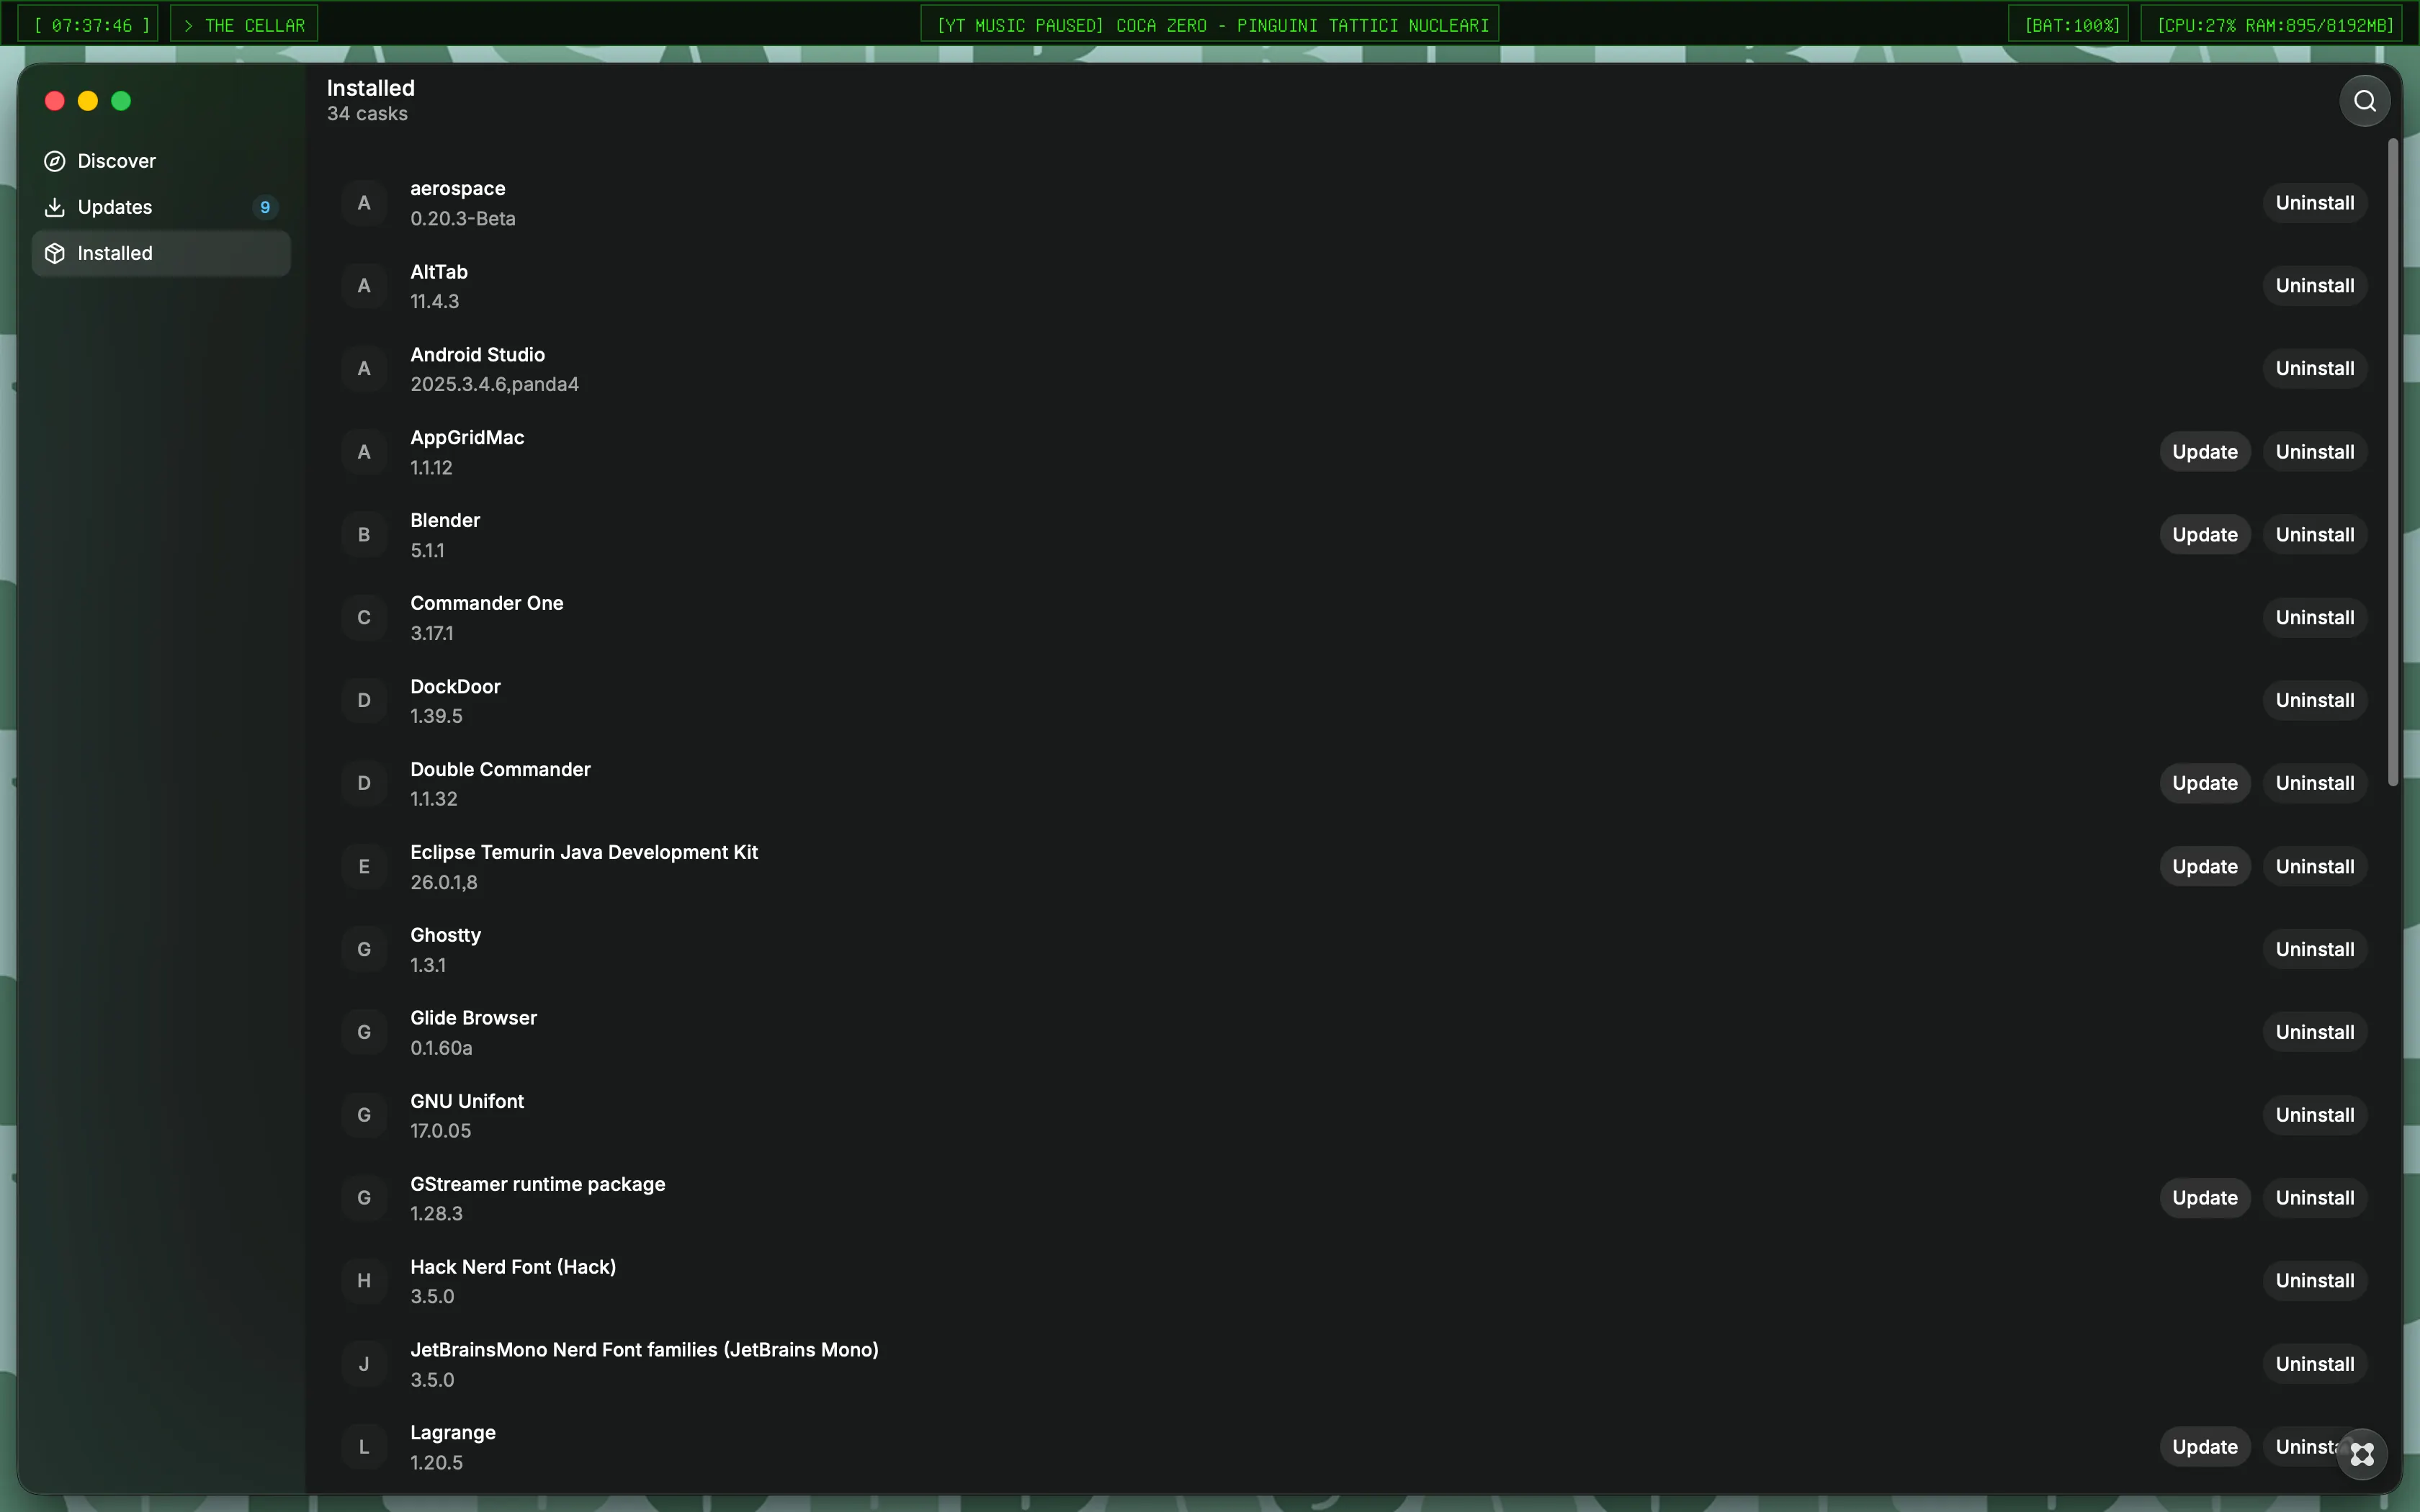2420x1512 pixels.
Task: Uninstall Eclipse Temurin Java Development Kit
Action: 2314,867
